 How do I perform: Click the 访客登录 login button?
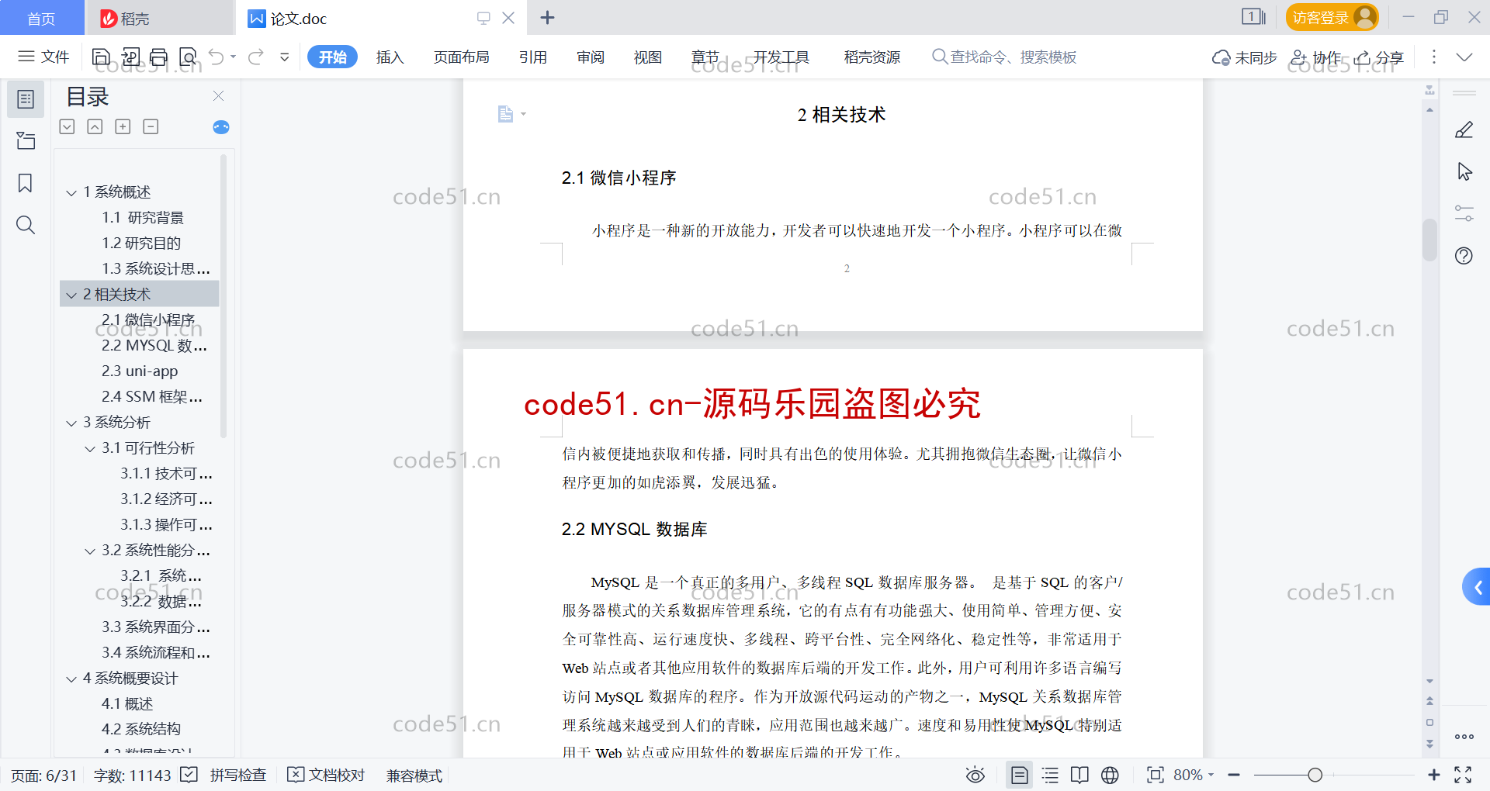[x=1332, y=17]
